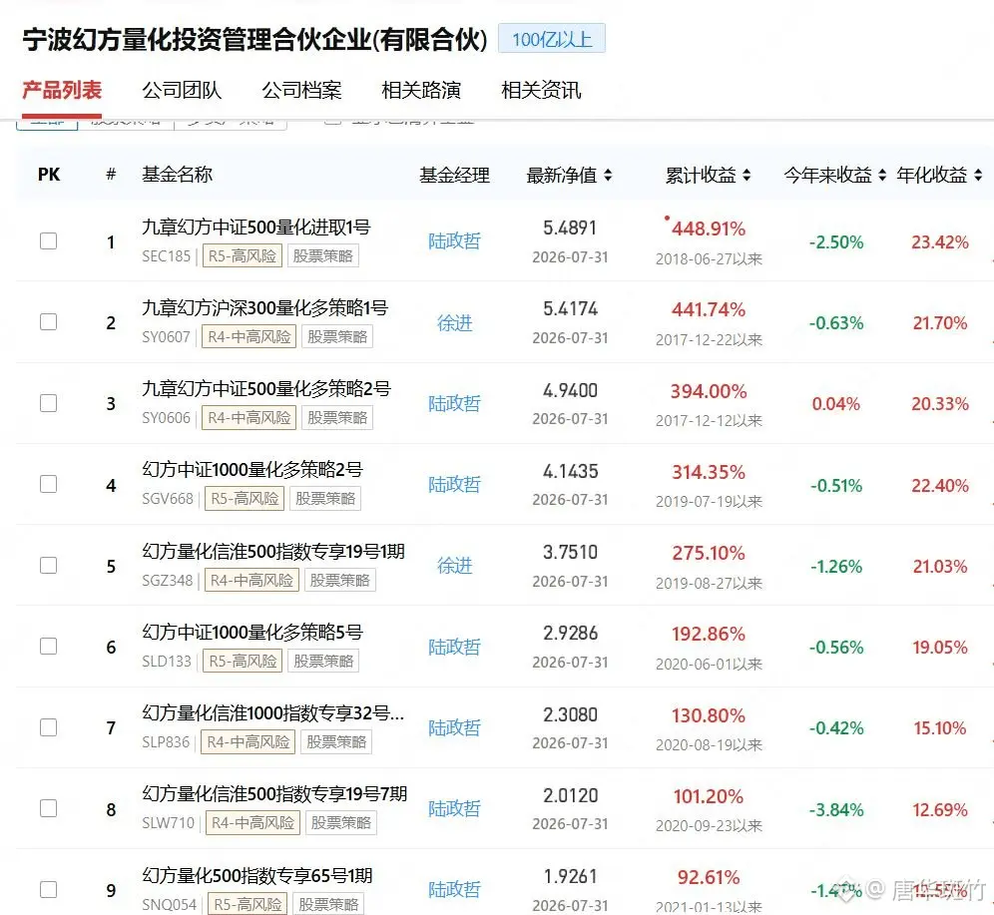Click R4-中高风险 tag in SLW710 row

point(252,823)
